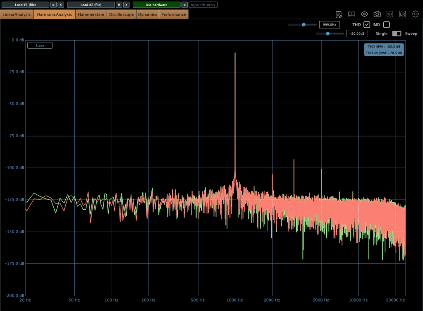
Task: Click the 999.0Hz frequency field
Action: click(x=330, y=25)
